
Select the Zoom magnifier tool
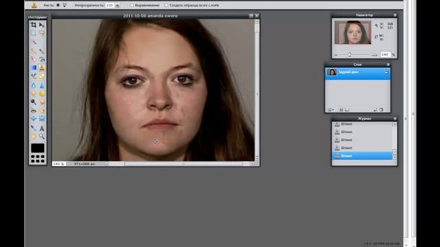42,137
